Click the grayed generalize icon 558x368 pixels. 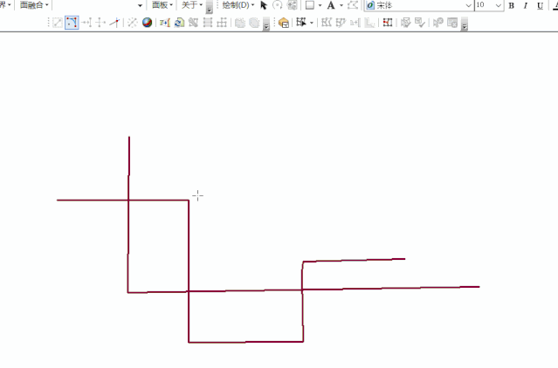coord(240,23)
